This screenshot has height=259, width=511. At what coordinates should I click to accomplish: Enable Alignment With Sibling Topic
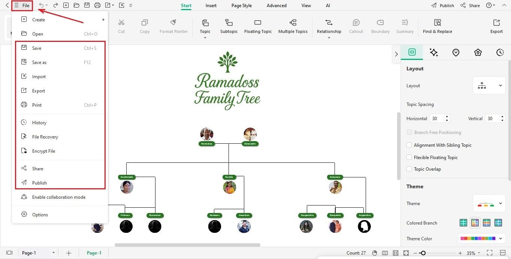click(409, 145)
